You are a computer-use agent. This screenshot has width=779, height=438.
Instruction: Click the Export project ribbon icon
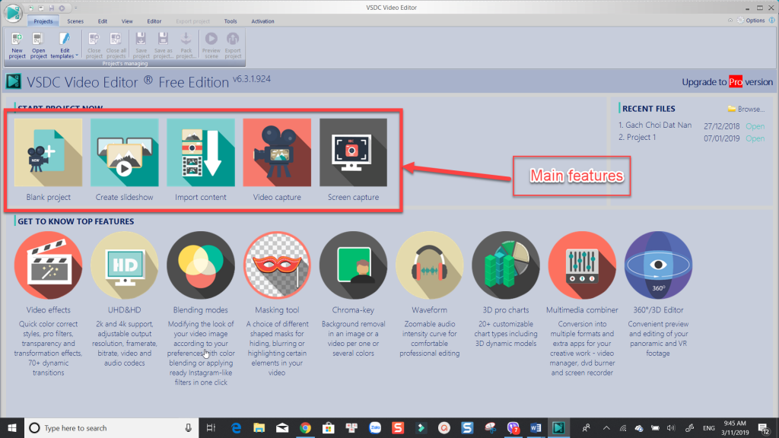[233, 46]
